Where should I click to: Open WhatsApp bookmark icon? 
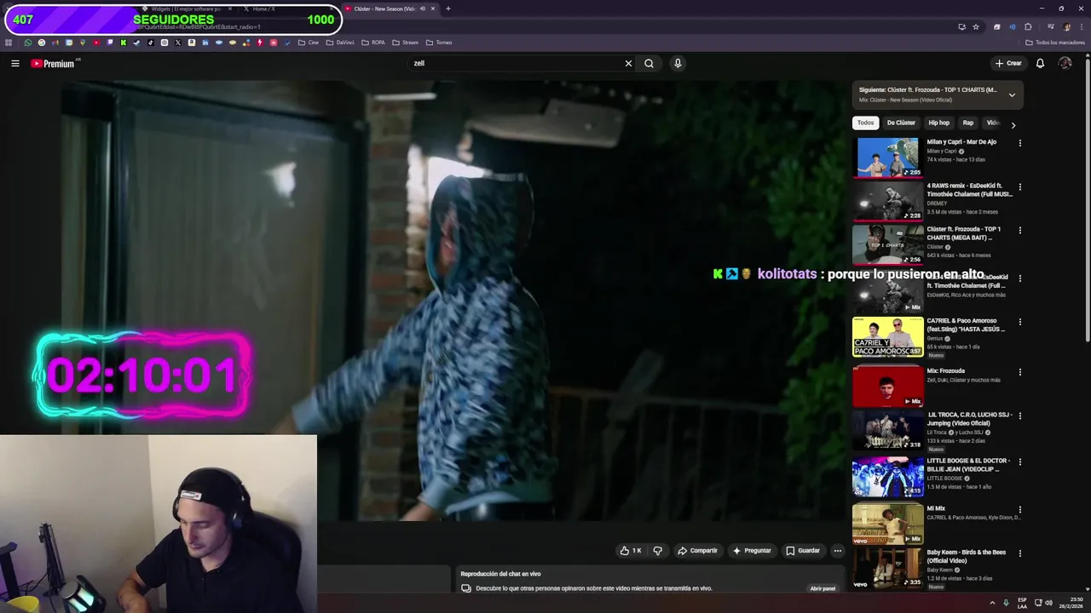(x=28, y=43)
